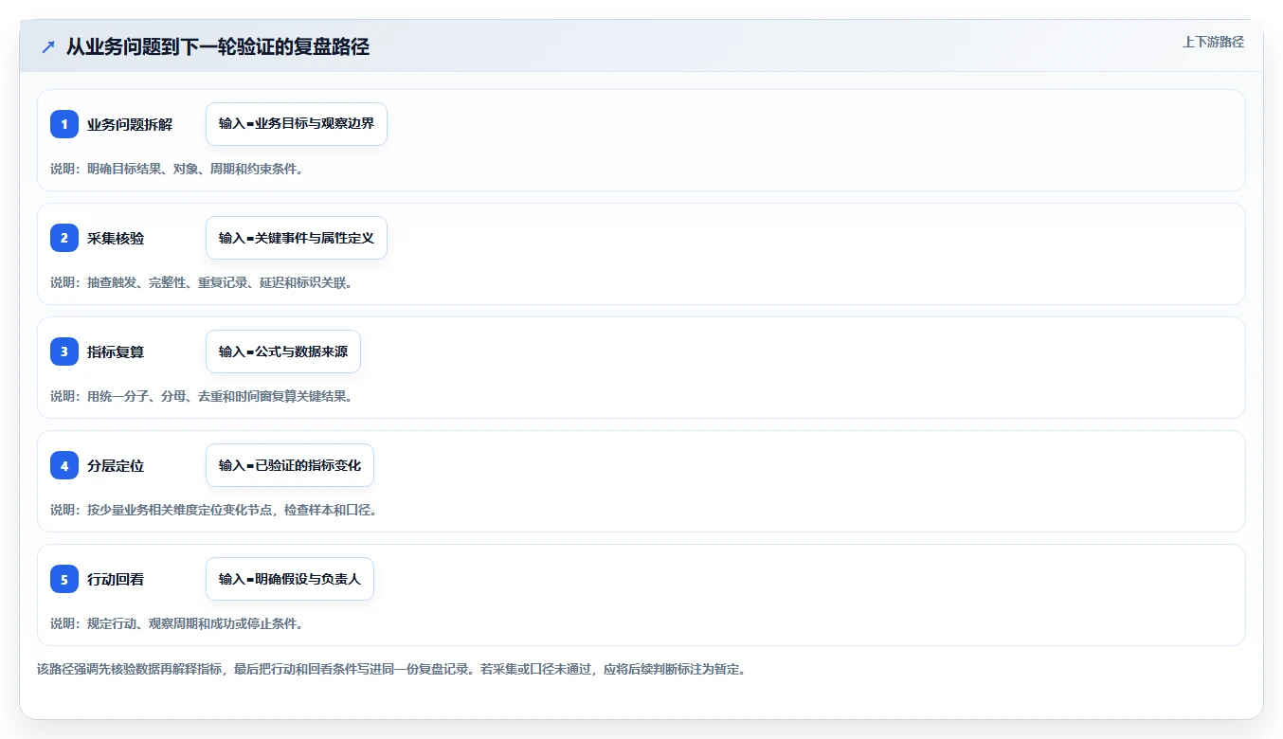Select step number badge 4
This screenshot has width=1283, height=739.
[64, 465]
